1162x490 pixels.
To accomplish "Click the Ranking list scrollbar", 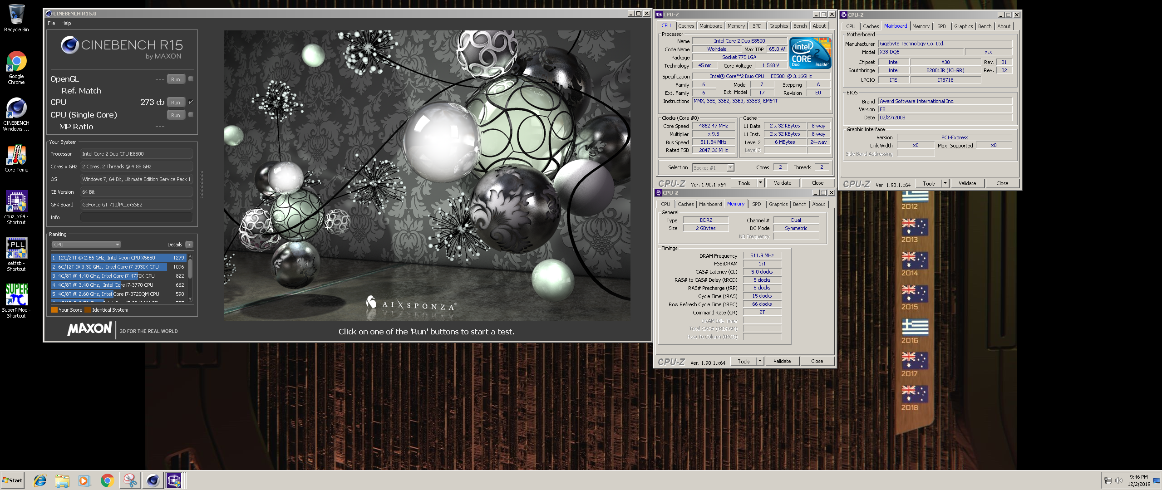I will (190, 277).
